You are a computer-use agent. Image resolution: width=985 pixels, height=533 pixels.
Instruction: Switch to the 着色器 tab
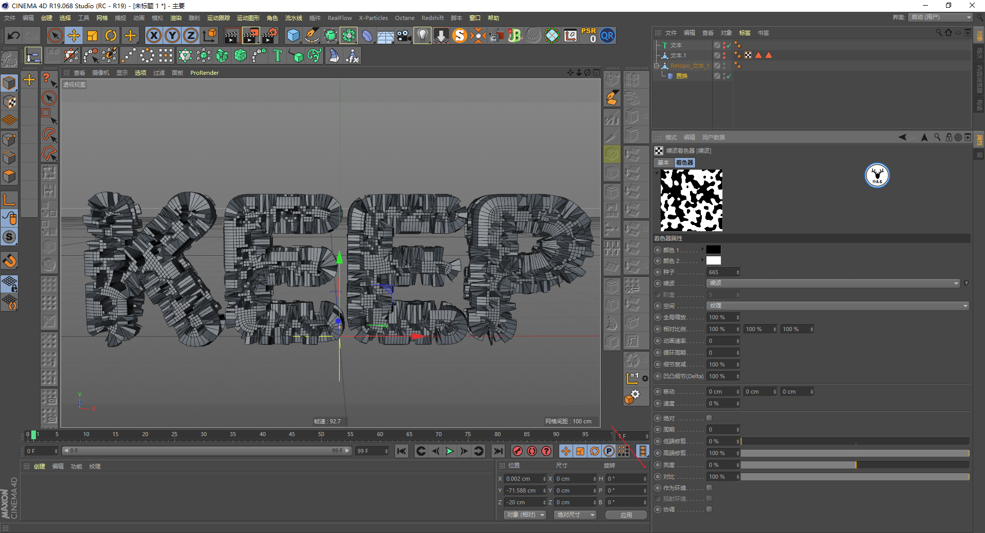(684, 162)
